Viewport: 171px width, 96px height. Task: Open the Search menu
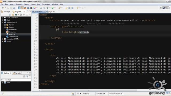click(26, 4)
